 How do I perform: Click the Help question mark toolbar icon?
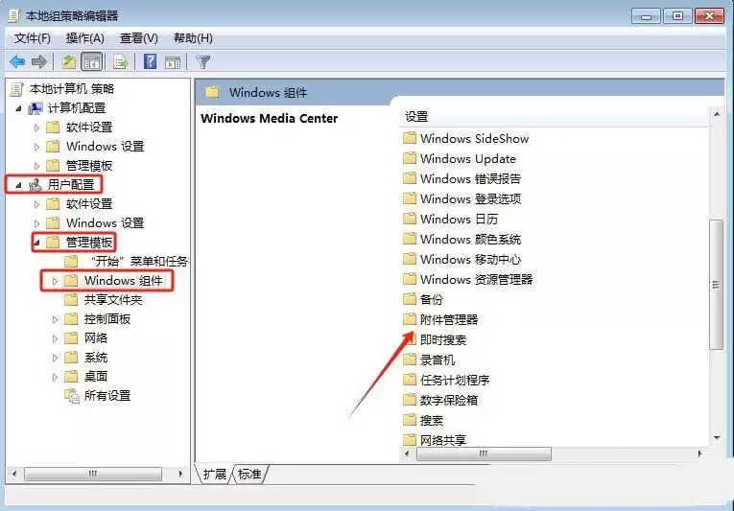pyautogui.click(x=150, y=61)
